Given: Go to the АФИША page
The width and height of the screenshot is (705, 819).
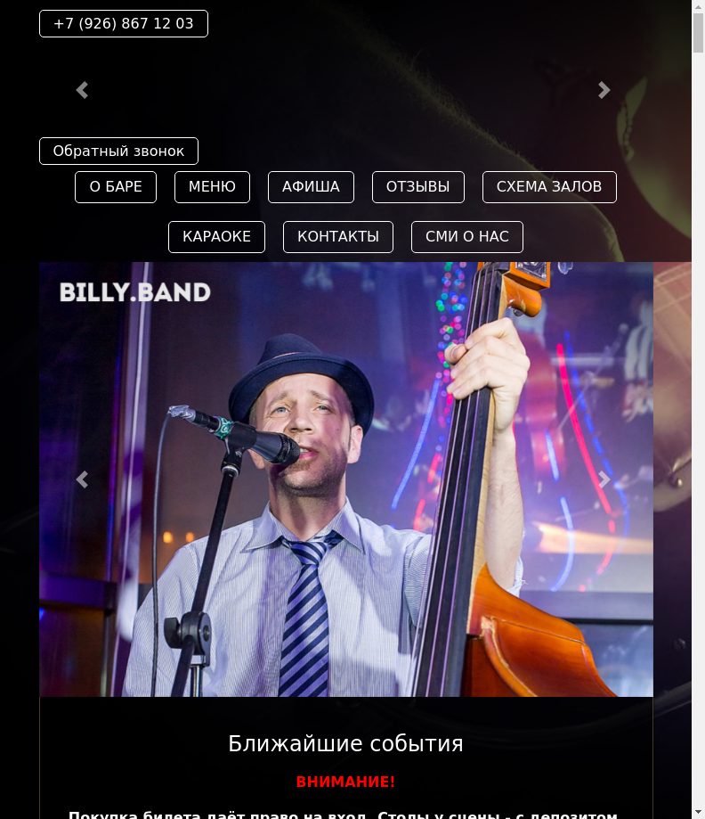Looking at the screenshot, I should pyautogui.click(x=311, y=187).
